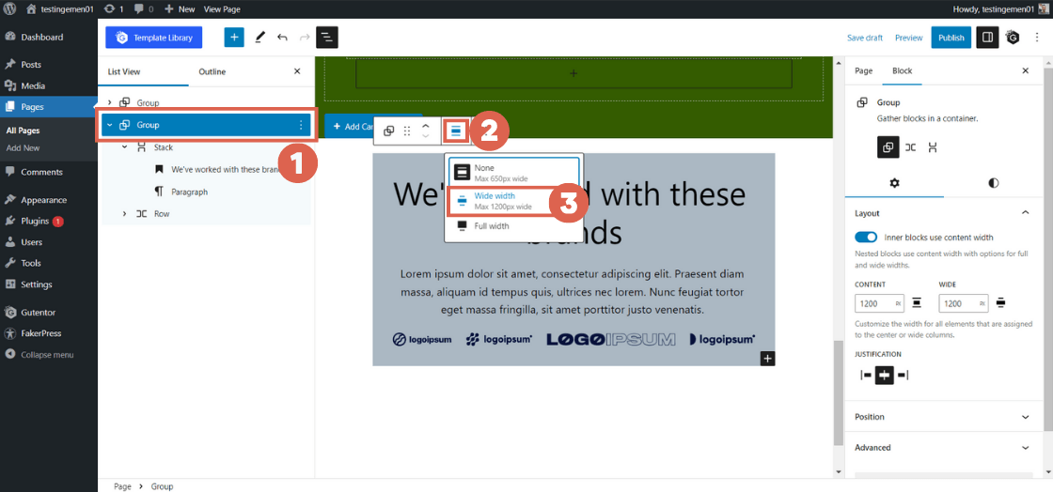Select justify items center option

(x=884, y=376)
